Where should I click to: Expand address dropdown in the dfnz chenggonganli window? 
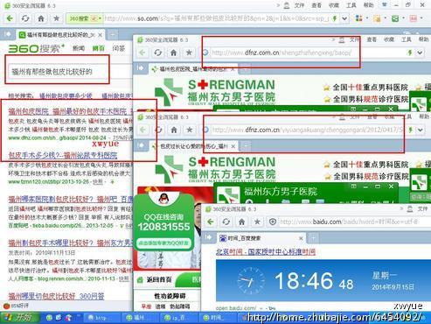(421, 130)
